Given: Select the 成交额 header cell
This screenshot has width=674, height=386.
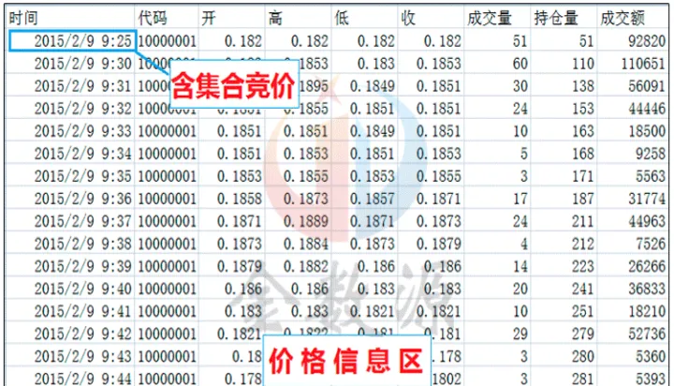Looking at the screenshot, I should [x=633, y=19].
